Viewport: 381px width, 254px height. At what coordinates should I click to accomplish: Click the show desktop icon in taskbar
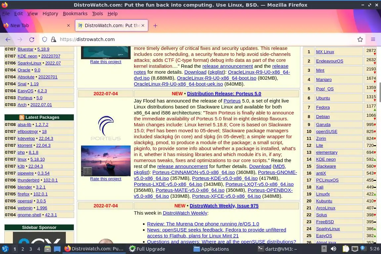(x=57, y=249)
